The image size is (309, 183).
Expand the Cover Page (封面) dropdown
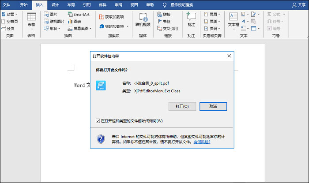point(16,15)
